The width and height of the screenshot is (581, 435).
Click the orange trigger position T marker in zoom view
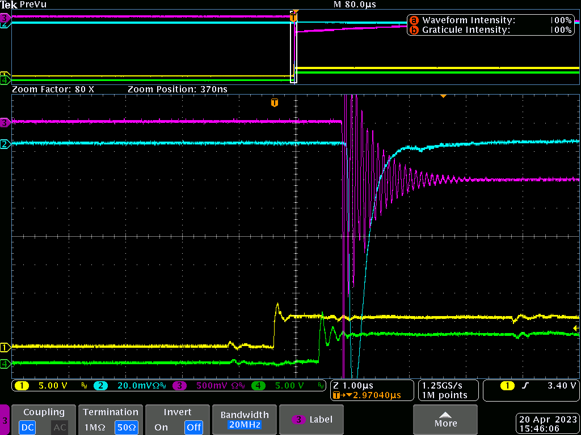(x=275, y=103)
